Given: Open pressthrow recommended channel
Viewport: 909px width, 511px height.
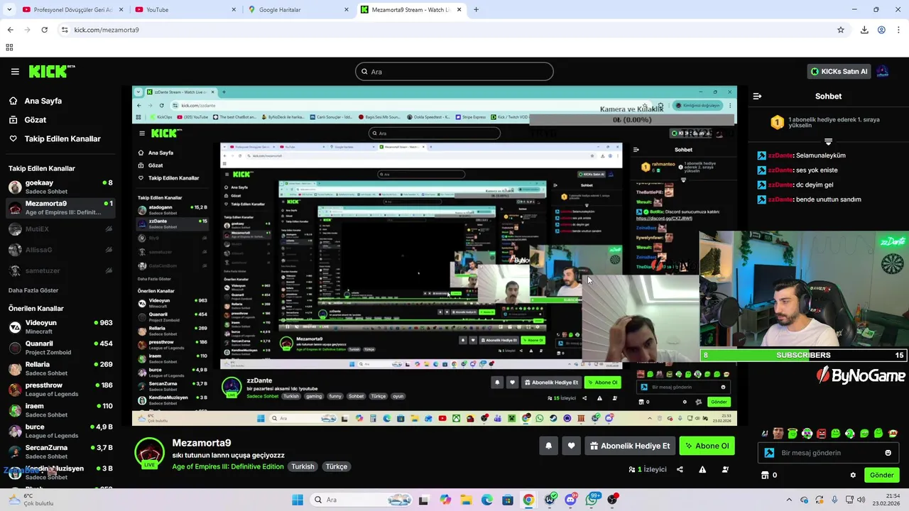Looking at the screenshot, I should point(60,389).
